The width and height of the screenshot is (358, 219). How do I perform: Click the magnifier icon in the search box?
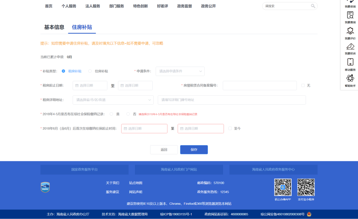(313, 6)
